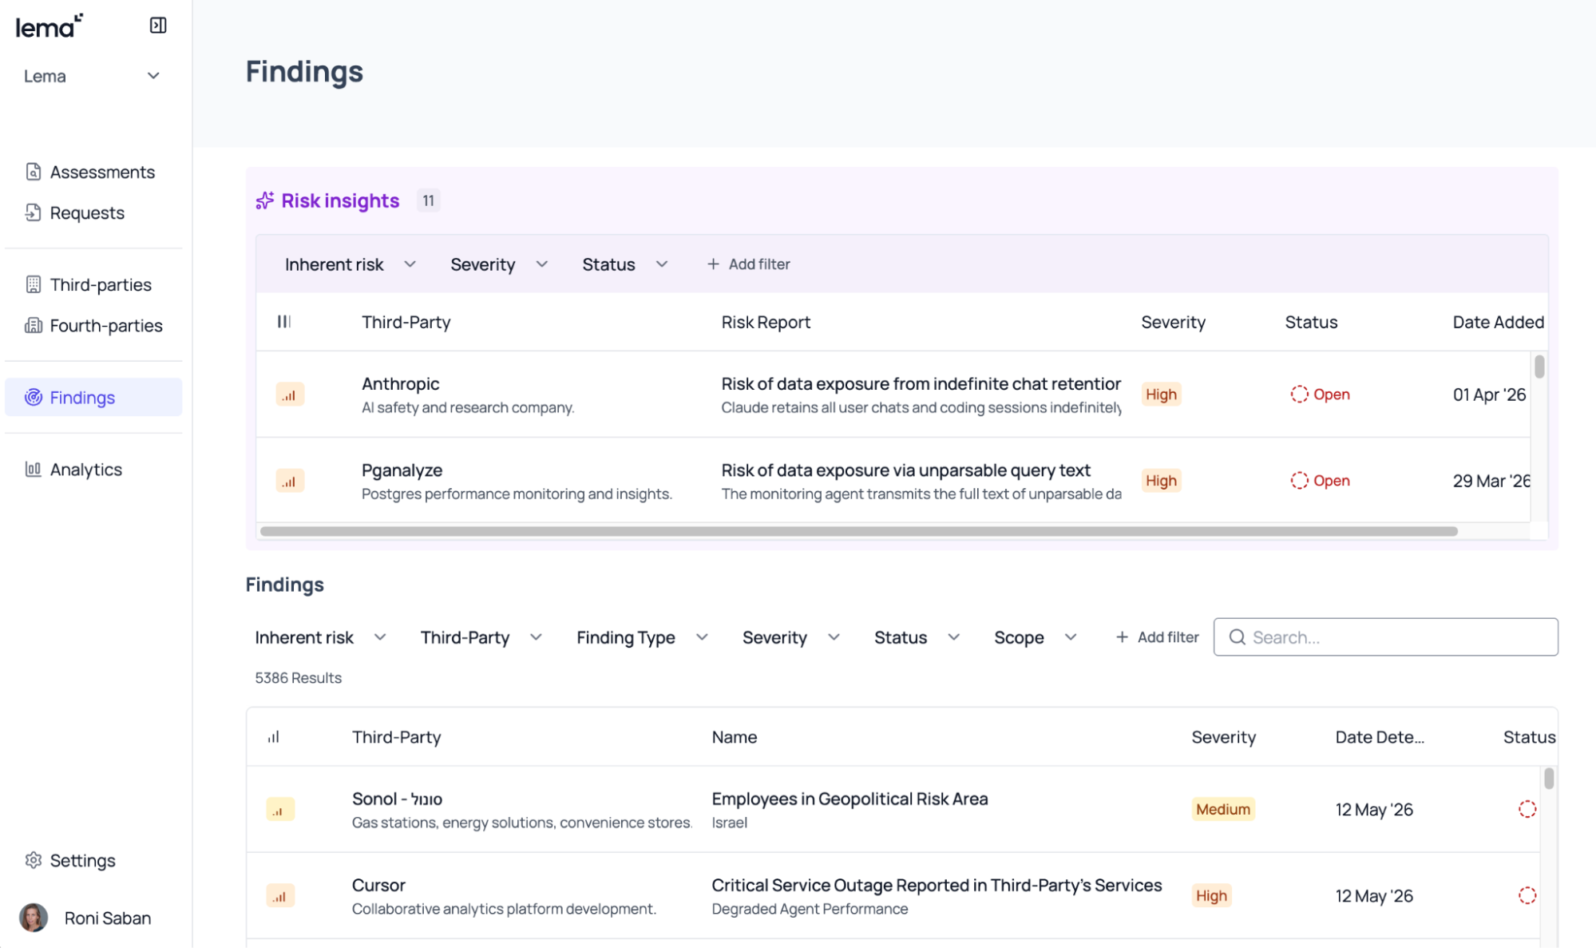The image size is (1596, 948).
Task: Click Roni Saban's profile avatar
Action: click(34, 918)
